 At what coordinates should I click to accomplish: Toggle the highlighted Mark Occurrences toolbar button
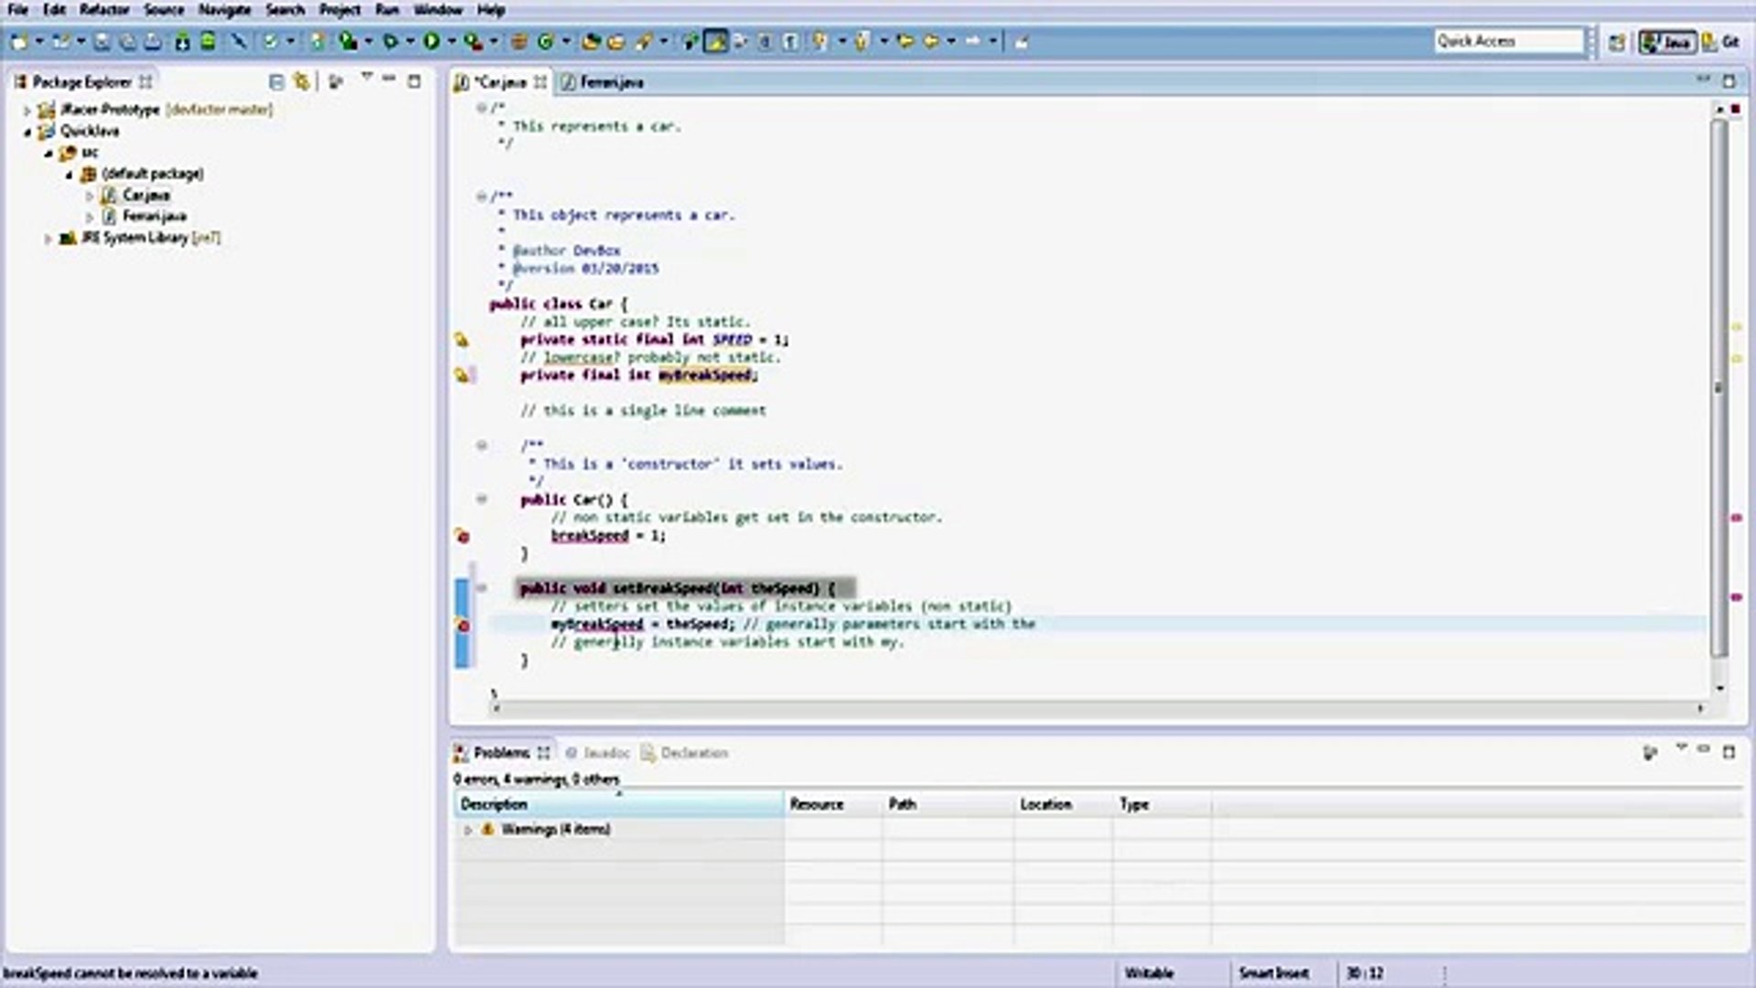pos(716,41)
